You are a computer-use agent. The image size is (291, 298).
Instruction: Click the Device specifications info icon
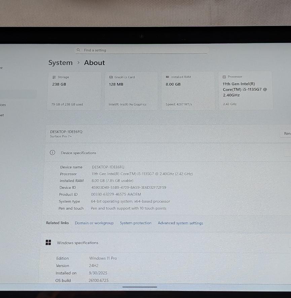click(x=52, y=153)
